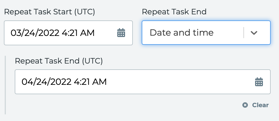279x121 pixels.
Task: Expand the Repeat Task End chevron arrow
Action: 254,33
